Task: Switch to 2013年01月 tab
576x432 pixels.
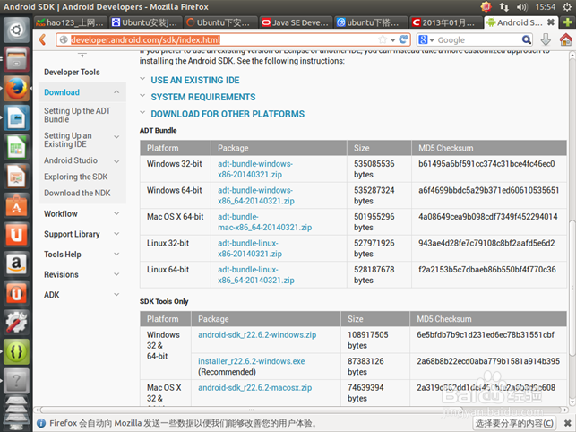Action: [445, 22]
